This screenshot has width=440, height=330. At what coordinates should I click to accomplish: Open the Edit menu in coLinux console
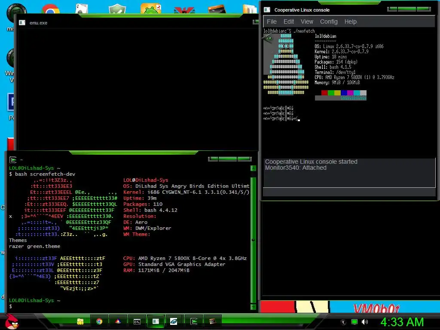click(x=288, y=21)
